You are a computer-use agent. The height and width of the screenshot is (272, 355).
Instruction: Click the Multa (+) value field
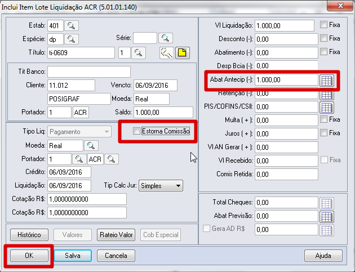coord(286,120)
